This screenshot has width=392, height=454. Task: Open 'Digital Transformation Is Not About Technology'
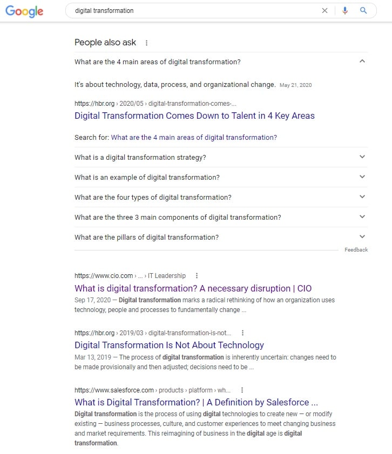pos(169,345)
